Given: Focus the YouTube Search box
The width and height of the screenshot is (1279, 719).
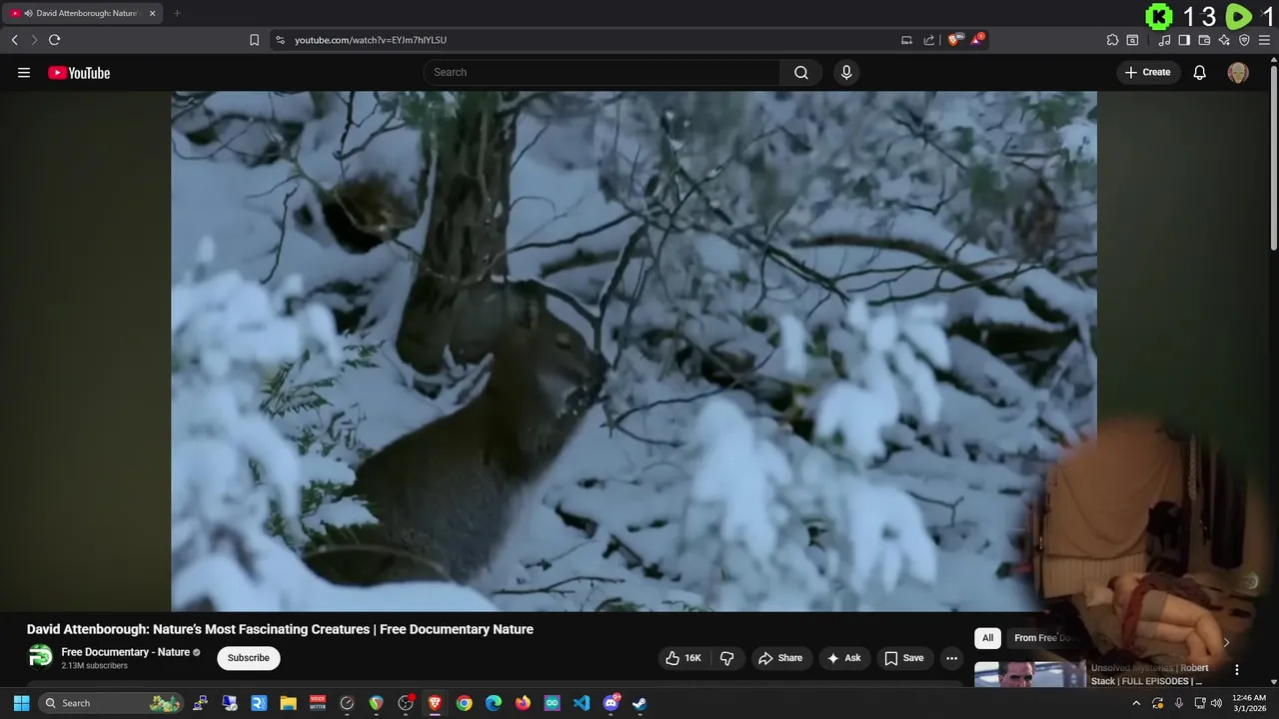Looking at the screenshot, I should pyautogui.click(x=602, y=72).
